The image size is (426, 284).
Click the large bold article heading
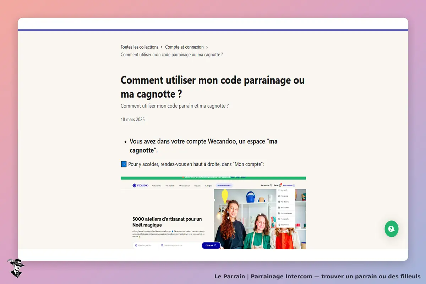coord(213,87)
